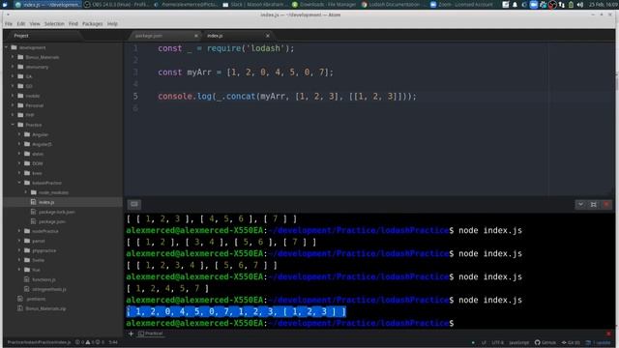This screenshot has width=619, height=348.
Task: Open package.json from the tree view
Action: 51,221
